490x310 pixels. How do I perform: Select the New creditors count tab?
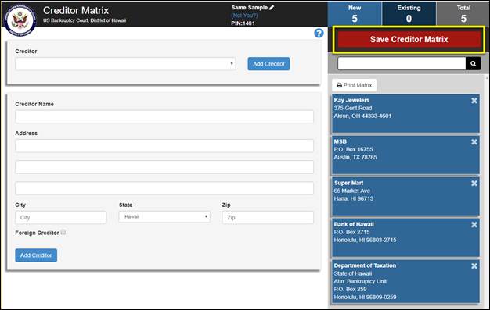pyautogui.click(x=355, y=14)
